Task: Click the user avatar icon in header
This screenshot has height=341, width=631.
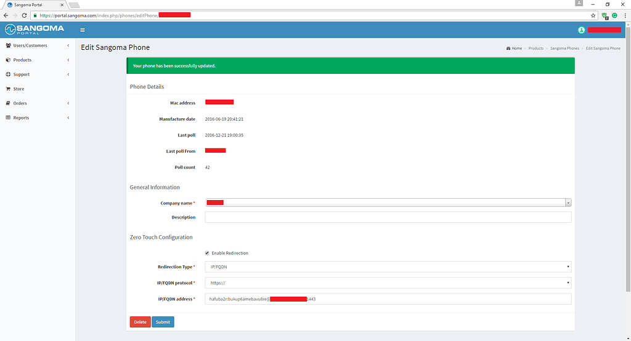Action: pyautogui.click(x=581, y=30)
